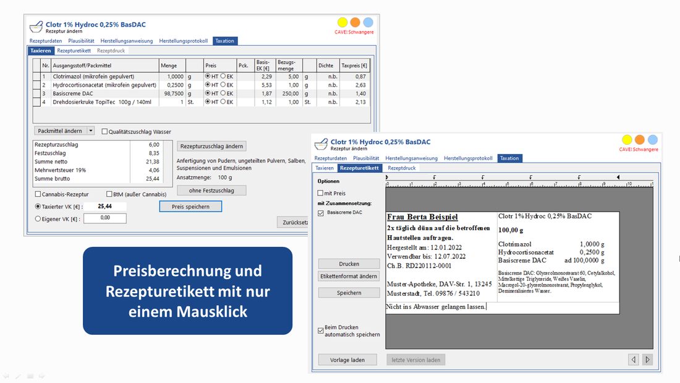The image size is (680, 383).
Task: Click Etikettenformat ändern button
Action: tap(349, 276)
